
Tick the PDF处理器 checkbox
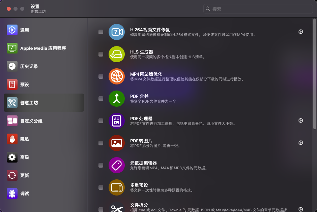[x=101, y=120]
